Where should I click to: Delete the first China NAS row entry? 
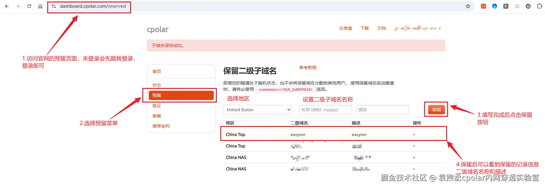click(414, 158)
